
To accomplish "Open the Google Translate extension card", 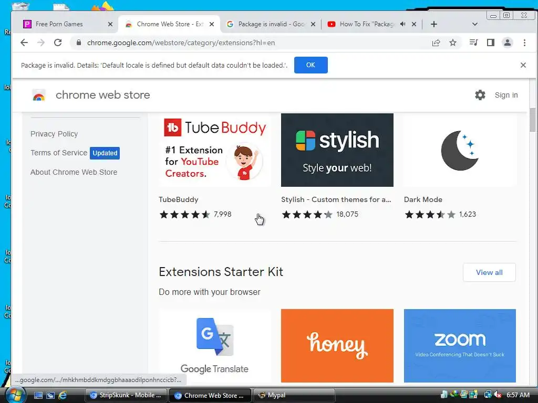I will (x=215, y=346).
